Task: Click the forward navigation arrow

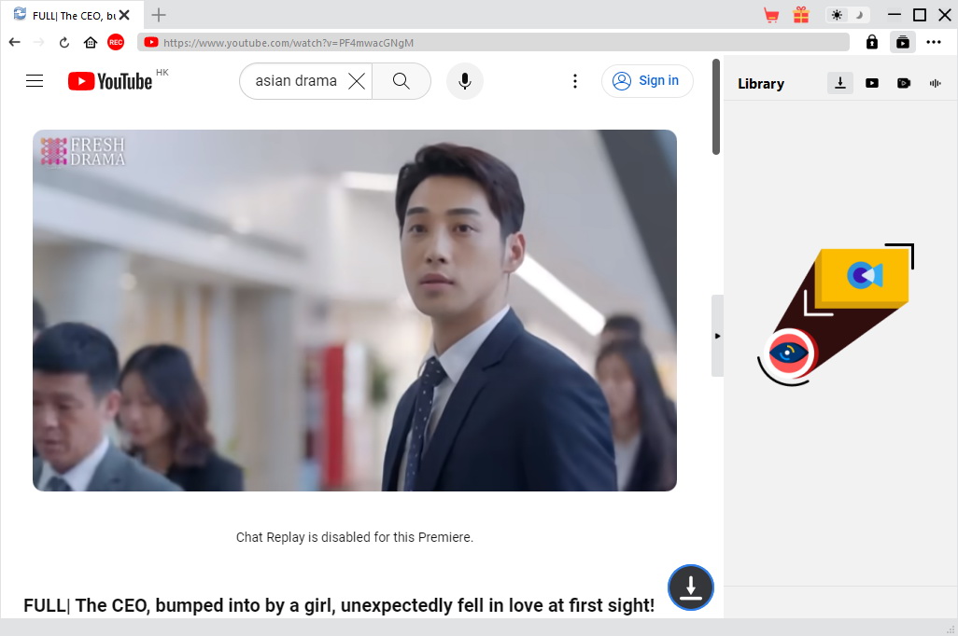Action: coord(38,42)
